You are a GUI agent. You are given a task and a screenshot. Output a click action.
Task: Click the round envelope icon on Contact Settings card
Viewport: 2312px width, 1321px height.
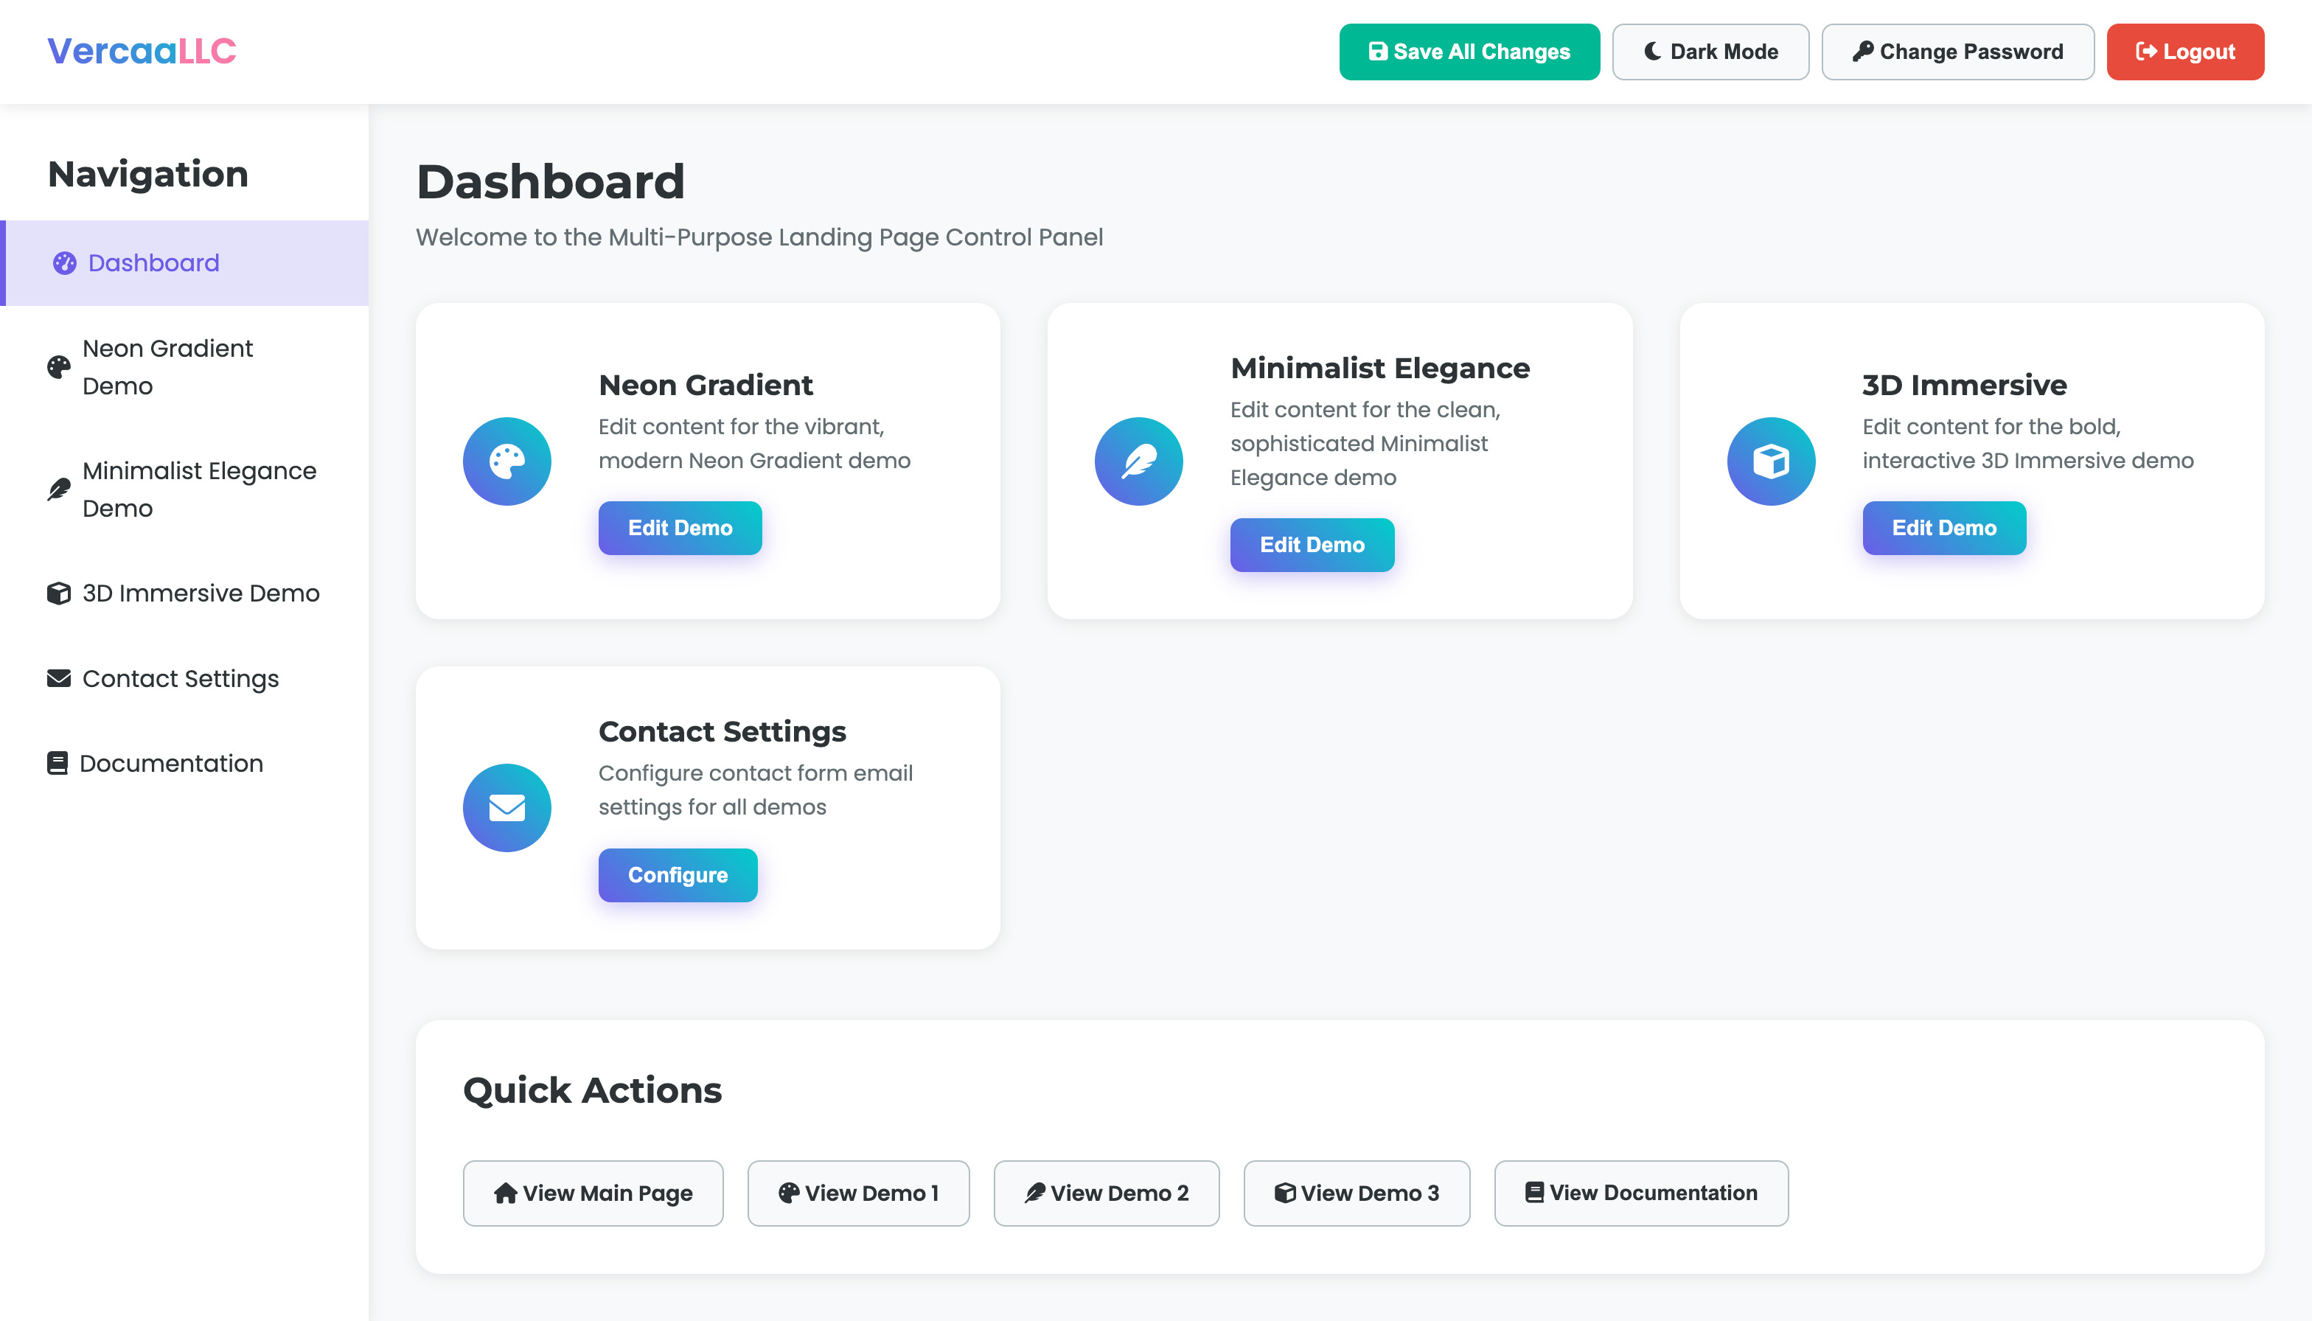[x=507, y=807]
